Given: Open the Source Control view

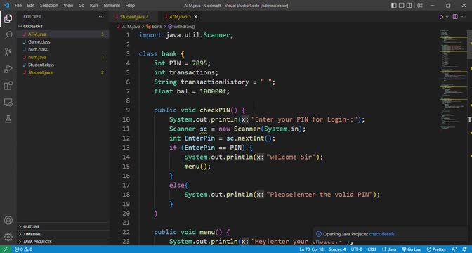Looking at the screenshot, I should 8,52.
